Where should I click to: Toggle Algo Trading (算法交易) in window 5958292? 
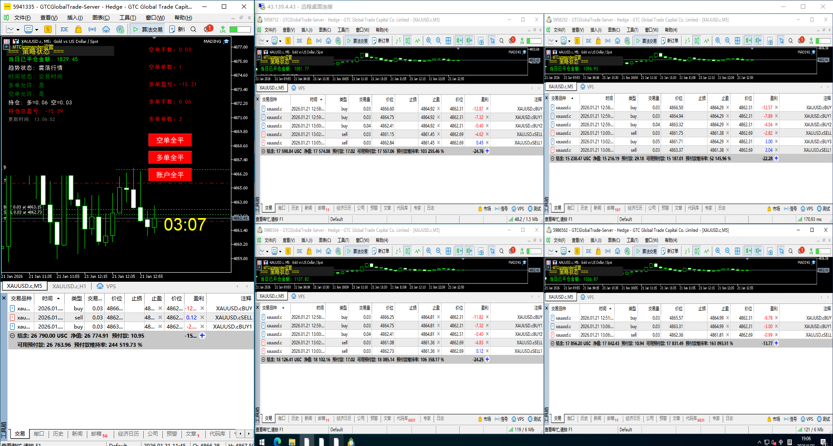646,41
